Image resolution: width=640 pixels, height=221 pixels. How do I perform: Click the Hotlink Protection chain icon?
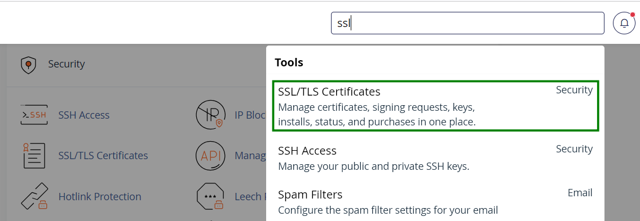point(35,196)
